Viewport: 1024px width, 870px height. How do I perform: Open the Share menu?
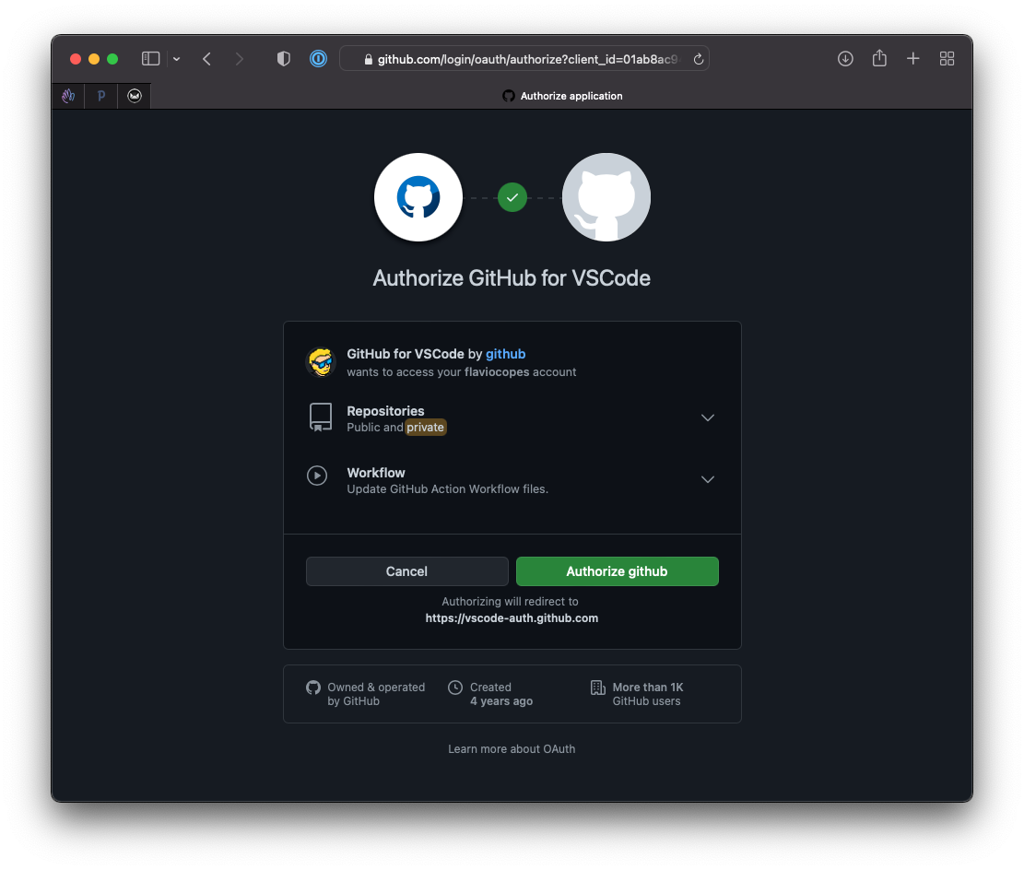click(879, 59)
